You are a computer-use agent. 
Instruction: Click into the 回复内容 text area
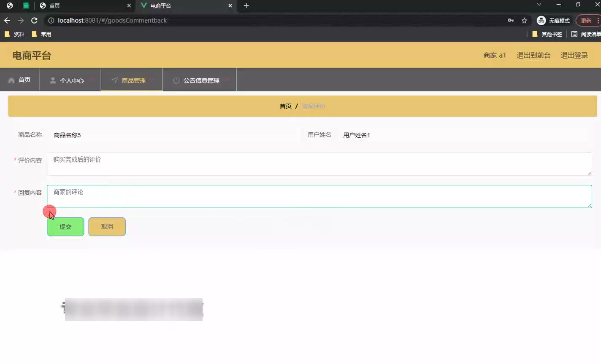tap(319, 196)
